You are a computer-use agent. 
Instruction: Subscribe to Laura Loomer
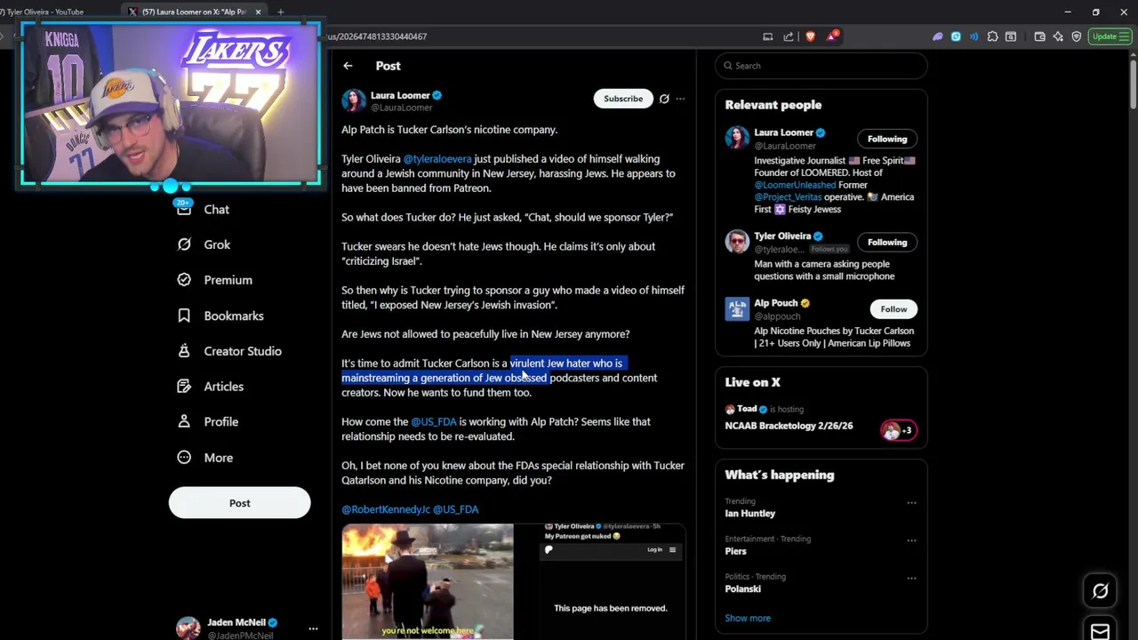click(x=623, y=99)
